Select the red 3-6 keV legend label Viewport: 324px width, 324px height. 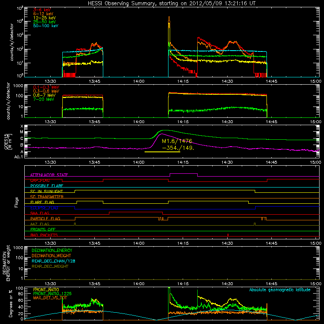coord(42,10)
